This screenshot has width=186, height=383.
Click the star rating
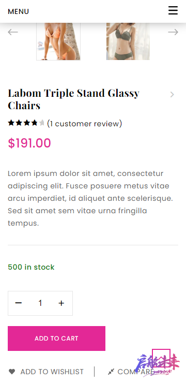click(26, 123)
